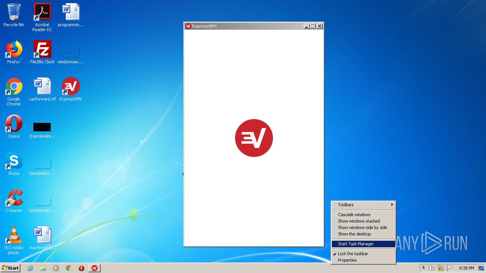486x273 pixels.
Task: Open Windows Media Player taskbar icon
Action: click(56, 268)
